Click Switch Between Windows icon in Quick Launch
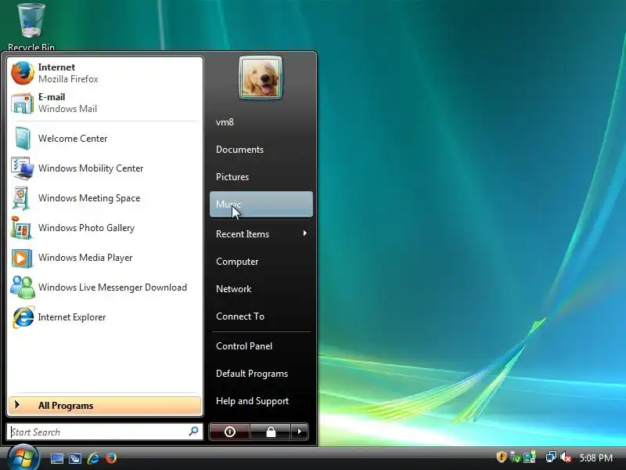The height and width of the screenshot is (470, 626). tap(75, 458)
